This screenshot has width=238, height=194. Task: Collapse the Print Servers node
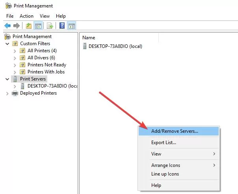7,79
